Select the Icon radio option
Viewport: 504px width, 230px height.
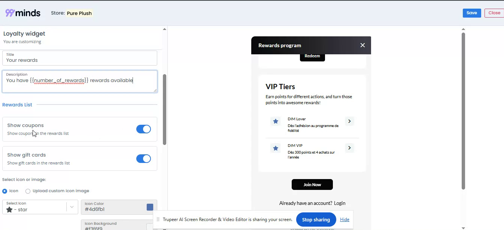5,191
